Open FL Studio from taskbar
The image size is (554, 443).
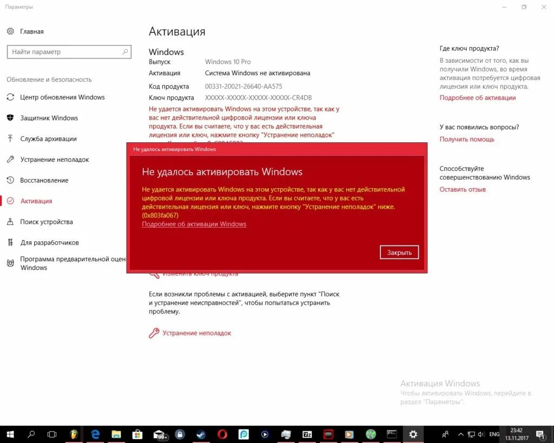click(x=74, y=434)
